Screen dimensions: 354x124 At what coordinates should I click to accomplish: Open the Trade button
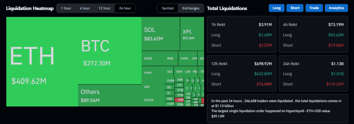[314, 8]
